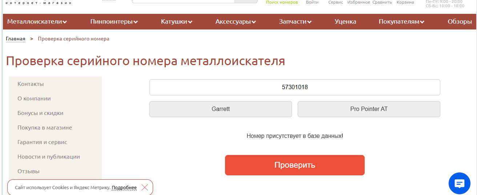
Task: Open the Катушки dropdown menu
Action: pos(177,22)
